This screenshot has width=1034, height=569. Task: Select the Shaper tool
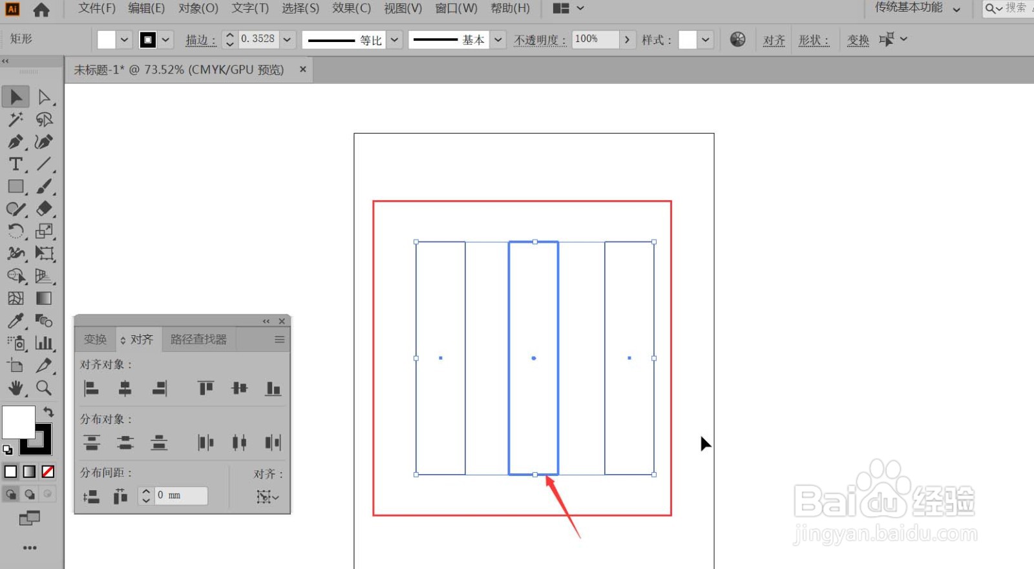(16, 209)
